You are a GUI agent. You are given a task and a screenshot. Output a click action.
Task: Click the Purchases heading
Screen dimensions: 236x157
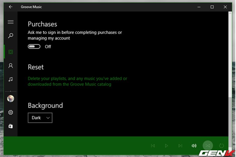click(42, 24)
